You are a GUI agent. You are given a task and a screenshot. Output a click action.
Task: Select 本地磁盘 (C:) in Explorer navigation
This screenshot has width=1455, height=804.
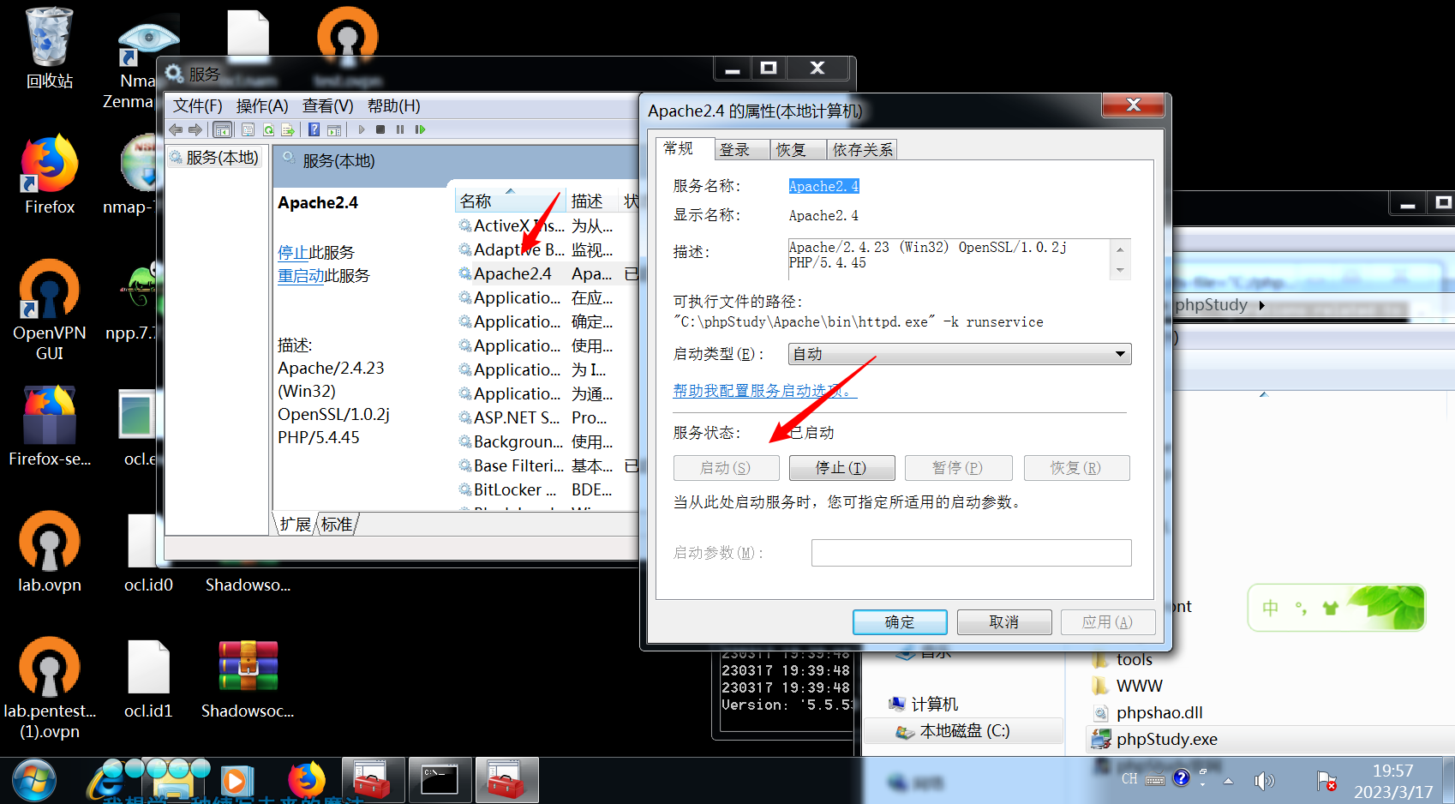(x=964, y=731)
